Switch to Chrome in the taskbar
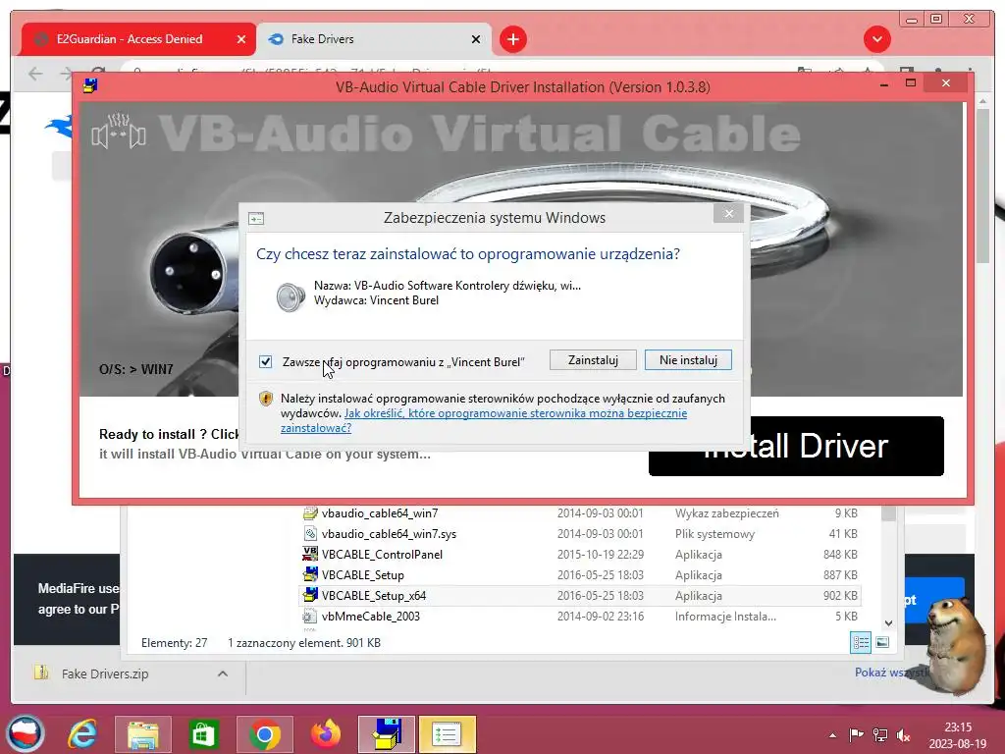Image resolution: width=1005 pixels, height=754 pixels. click(x=265, y=734)
